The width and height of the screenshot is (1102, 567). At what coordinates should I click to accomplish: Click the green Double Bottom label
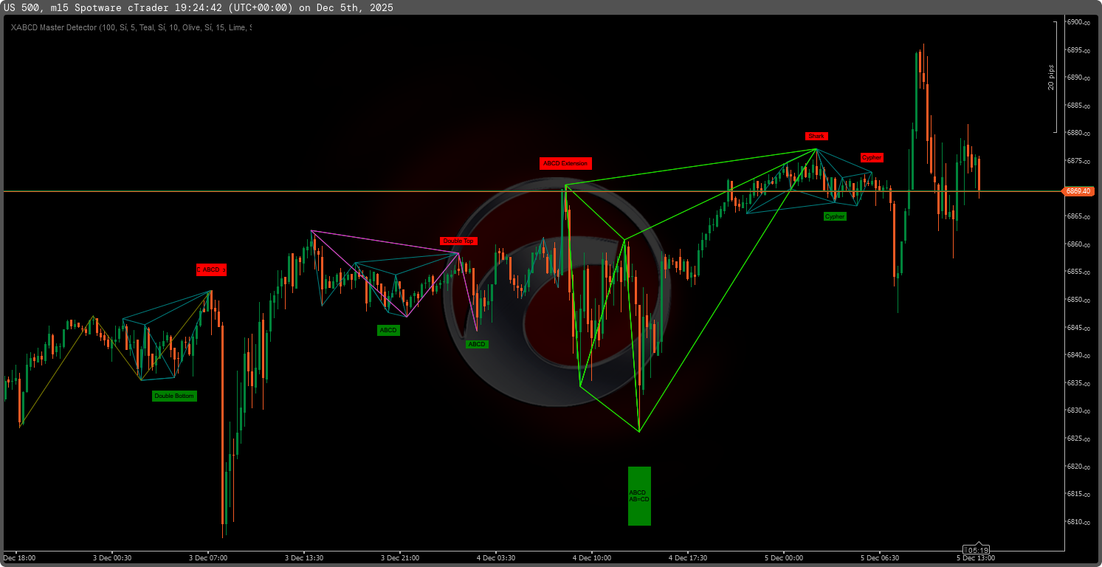[x=174, y=396]
